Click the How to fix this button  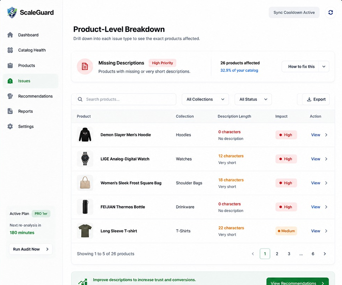300,66
